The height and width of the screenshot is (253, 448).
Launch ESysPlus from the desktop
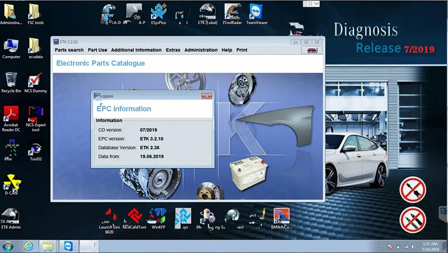[x=158, y=15]
